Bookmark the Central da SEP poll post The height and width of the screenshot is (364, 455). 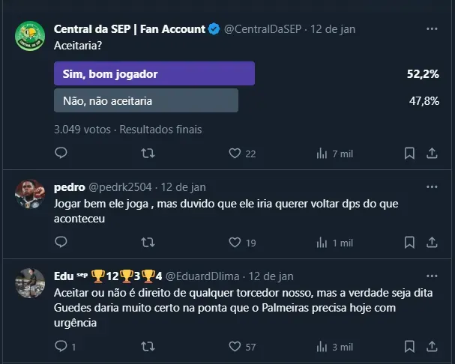tap(409, 153)
